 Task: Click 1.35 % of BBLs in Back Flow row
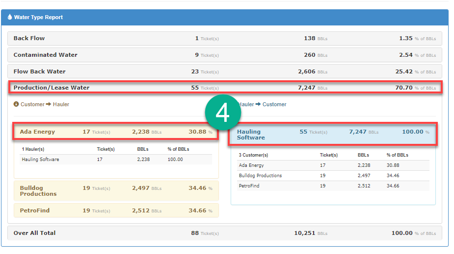coord(418,38)
